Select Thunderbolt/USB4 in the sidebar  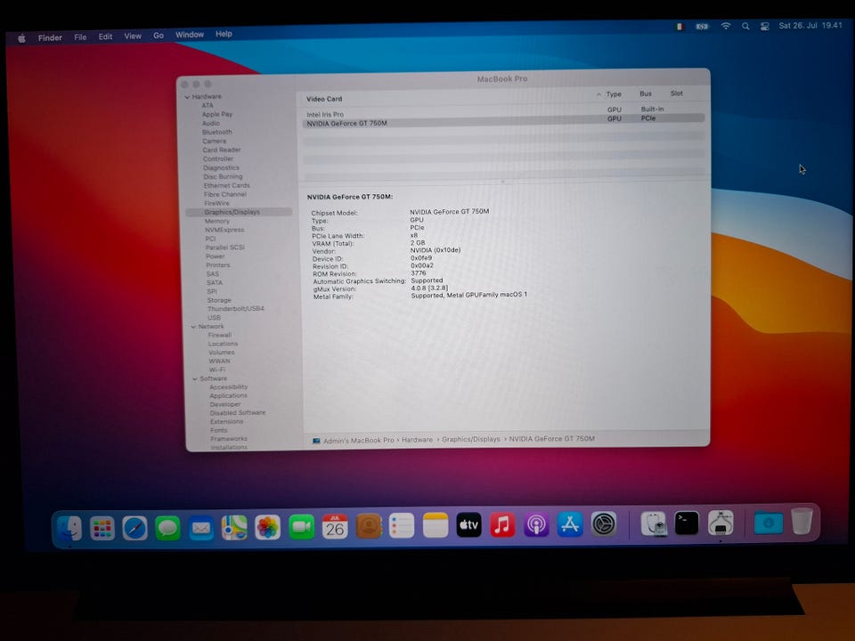click(x=235, y=309)
